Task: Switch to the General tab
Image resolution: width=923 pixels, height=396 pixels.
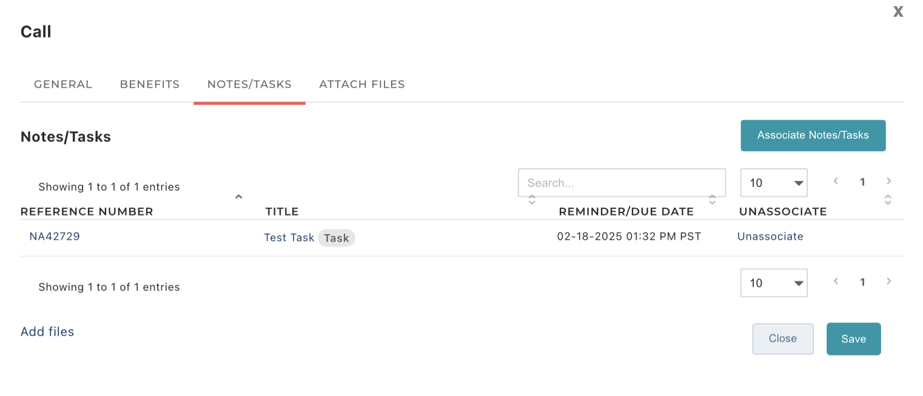Action: (x=63, y=84)
